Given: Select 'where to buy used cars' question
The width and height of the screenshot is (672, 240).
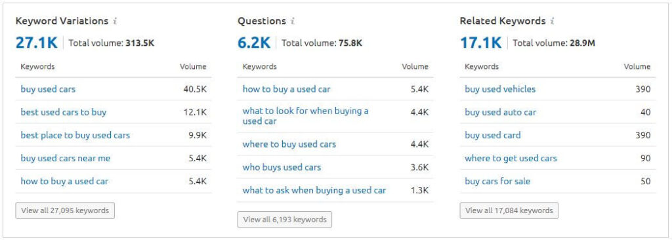Looking at the screenshot, I should [289, 144].
